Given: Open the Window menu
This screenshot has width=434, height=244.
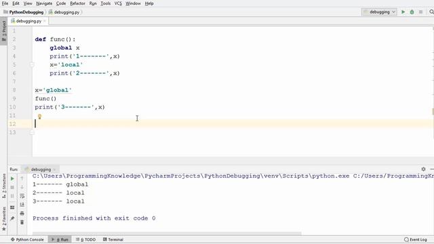Looking at the screenshot, I should pyautogui.click(x=133, y=3).
